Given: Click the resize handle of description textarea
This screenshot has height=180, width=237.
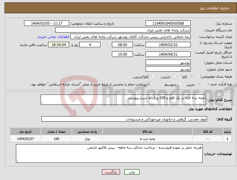Looking at the screenshot, I should point(42,103).
